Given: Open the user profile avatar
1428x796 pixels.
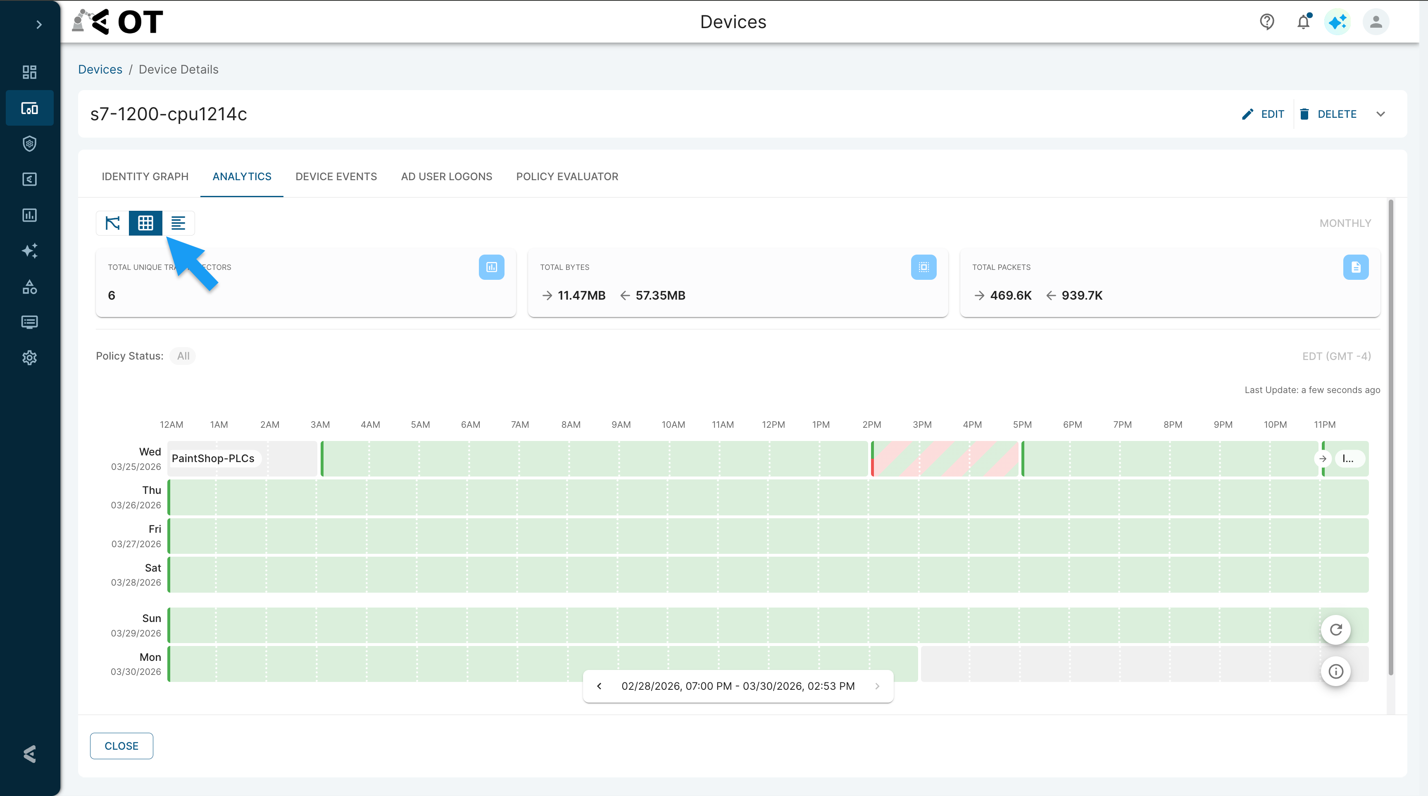Looking at the screenshot, I should tap(1376, 21).
